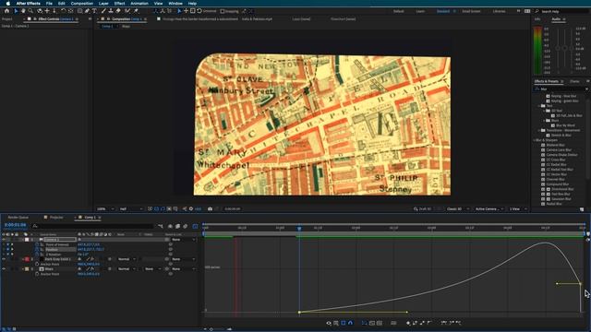Toggle visibility eye of Dark Gray Solid layer
The image size is (591, 332).
click(x=4, y=259)
